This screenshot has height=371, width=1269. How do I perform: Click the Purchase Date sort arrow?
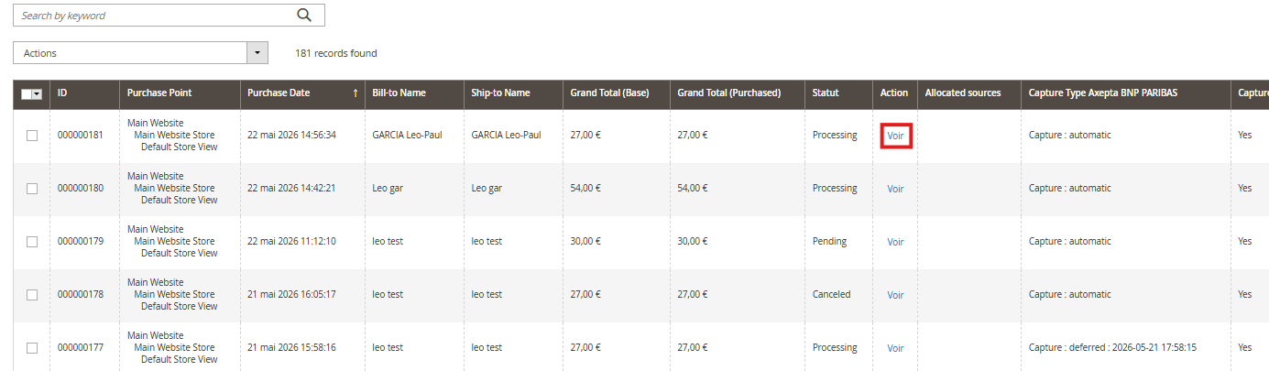point(356,93)
